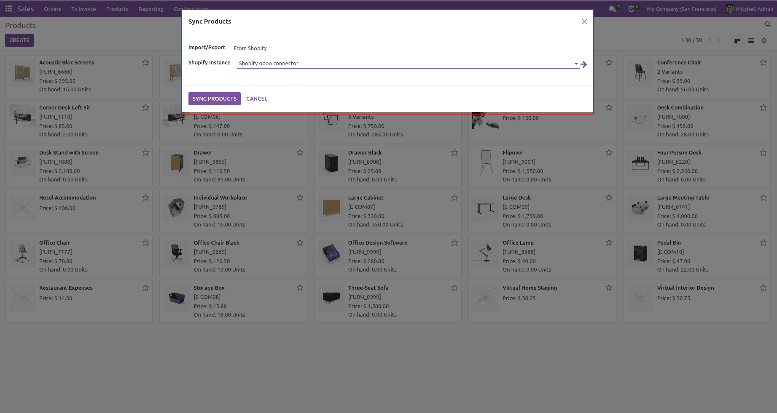
Task: Open the Office Chair Black thumbnail
Action: 177,253
